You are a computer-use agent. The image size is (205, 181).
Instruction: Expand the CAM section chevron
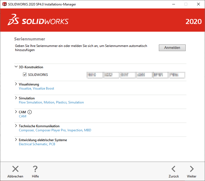point(16,112)
